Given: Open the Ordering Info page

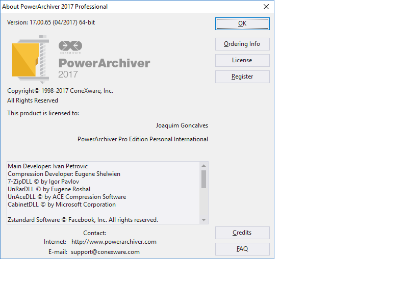Looking at the screenshot, I should (242, 44).
